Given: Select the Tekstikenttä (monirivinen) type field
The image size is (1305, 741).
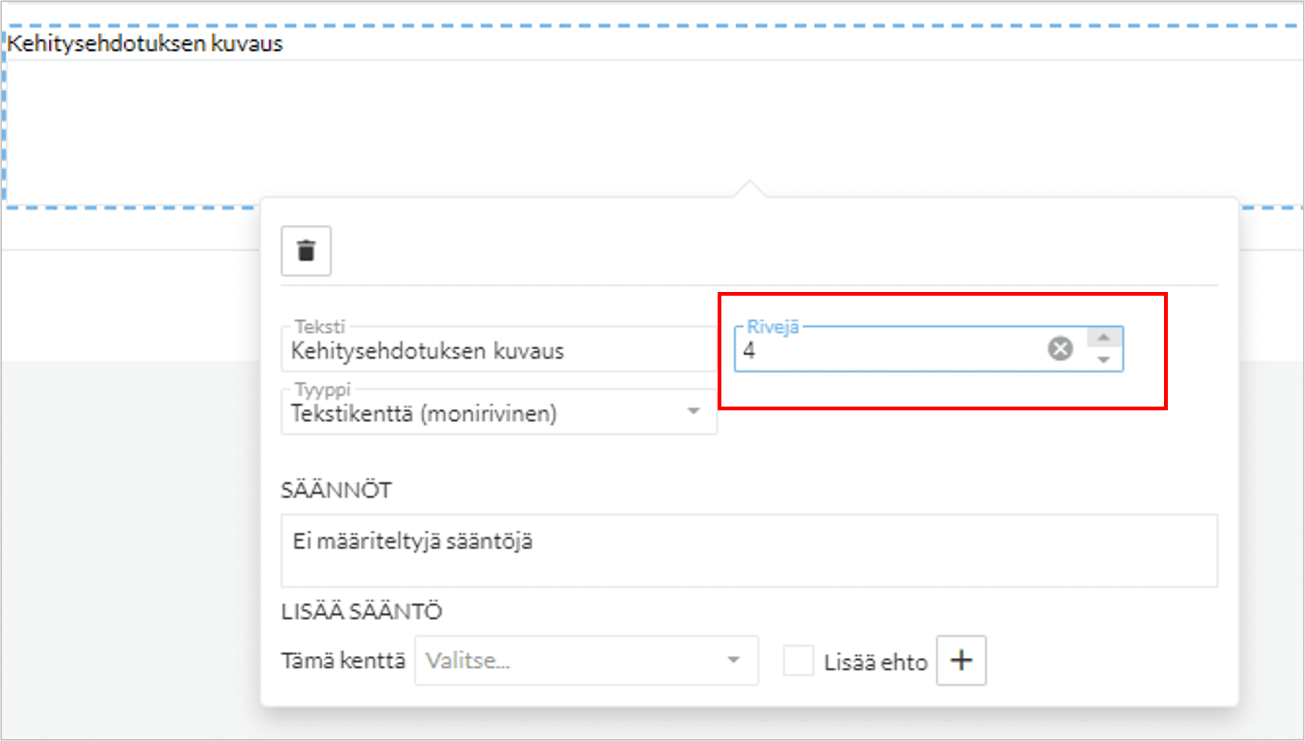Looking at the screenshot, I should click(x=424, y=414).
